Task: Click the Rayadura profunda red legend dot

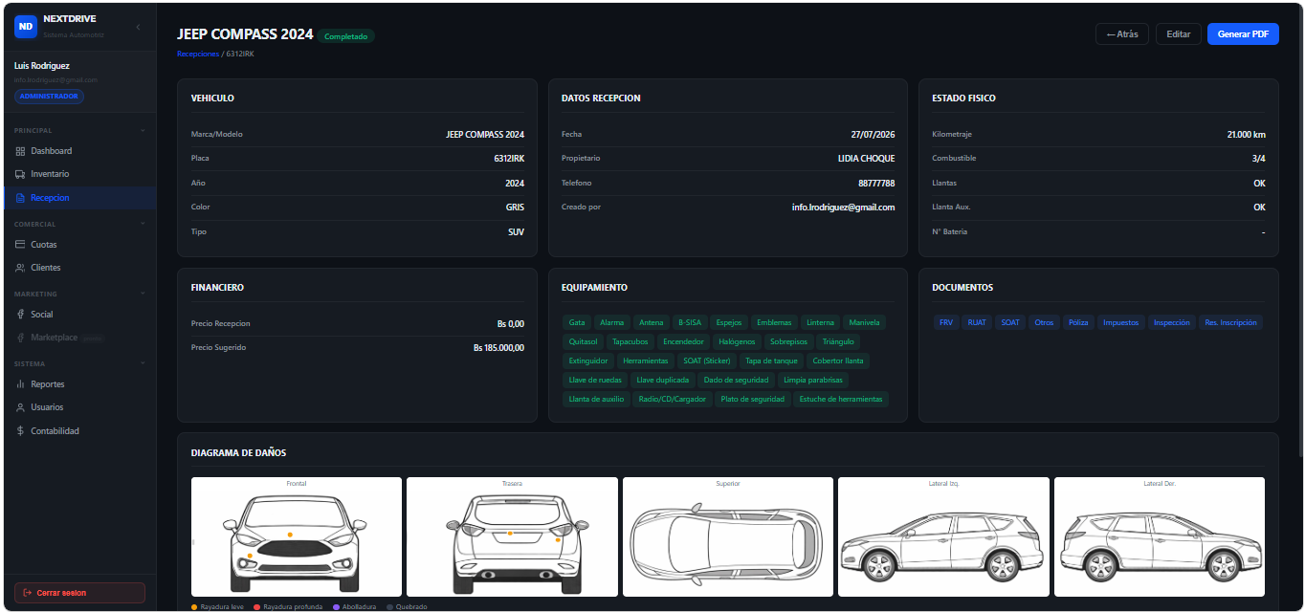Action: pos(257,607)
